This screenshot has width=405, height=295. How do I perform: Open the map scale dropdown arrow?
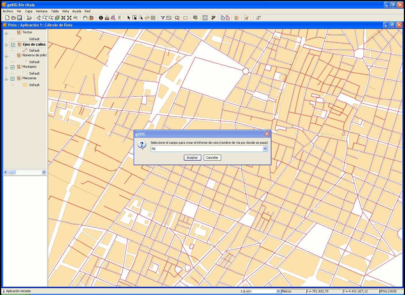pyautogui.click(x=278, y=291)
